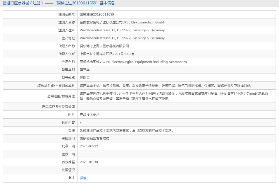Click the 管理类别 label
The width and height of the screenshot is (279, 184).
point(68,70)
